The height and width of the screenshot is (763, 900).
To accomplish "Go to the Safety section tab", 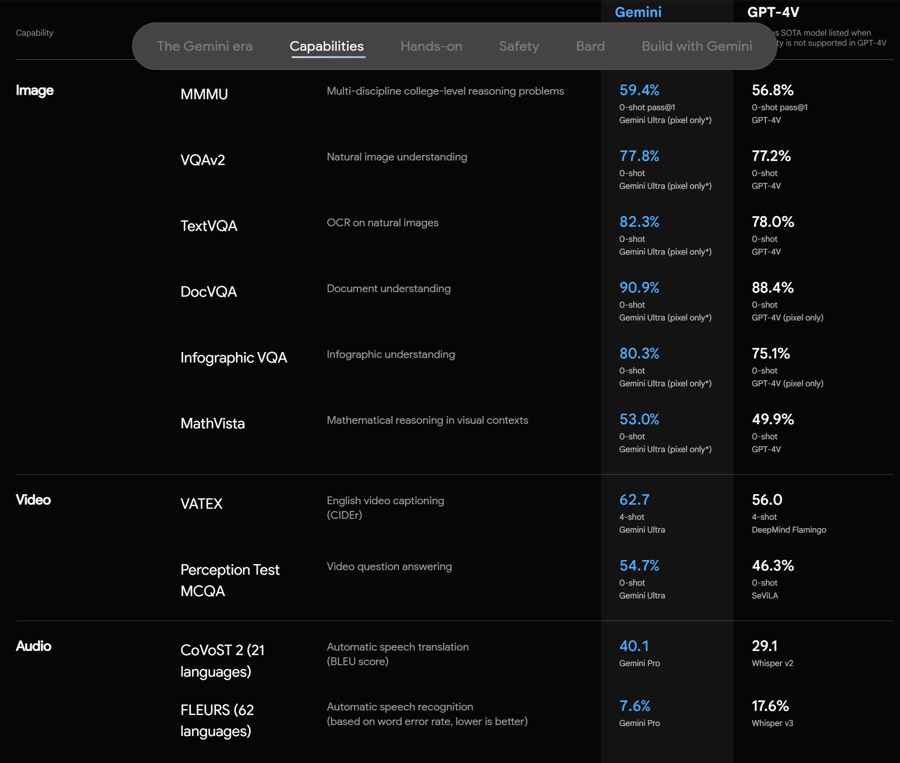I will tap(519, 46).
